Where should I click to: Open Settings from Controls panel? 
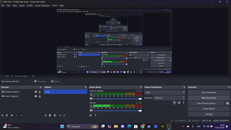coord(209,114)
